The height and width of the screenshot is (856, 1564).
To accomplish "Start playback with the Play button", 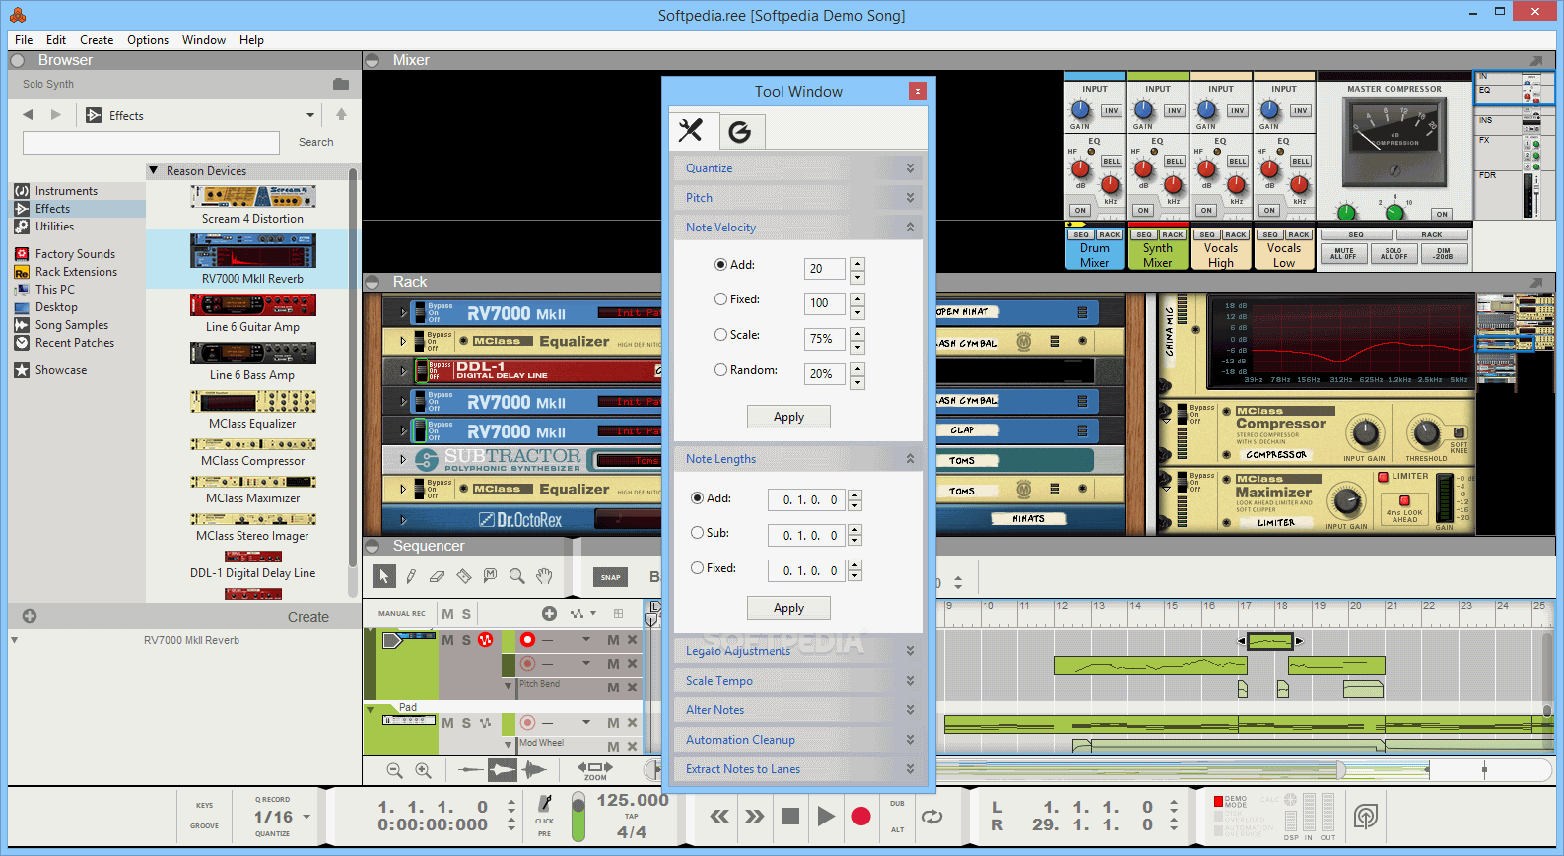I will click(x=826, y=816).
